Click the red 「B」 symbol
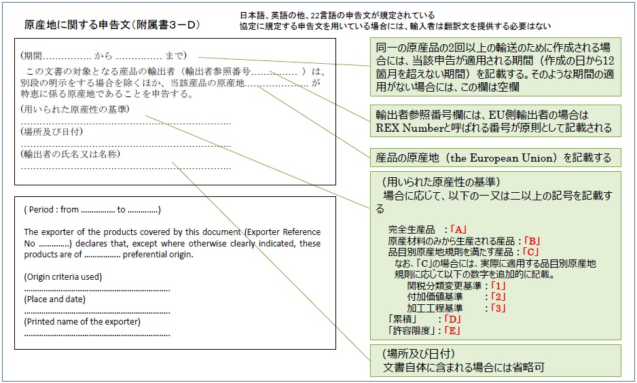 [532, 240]
